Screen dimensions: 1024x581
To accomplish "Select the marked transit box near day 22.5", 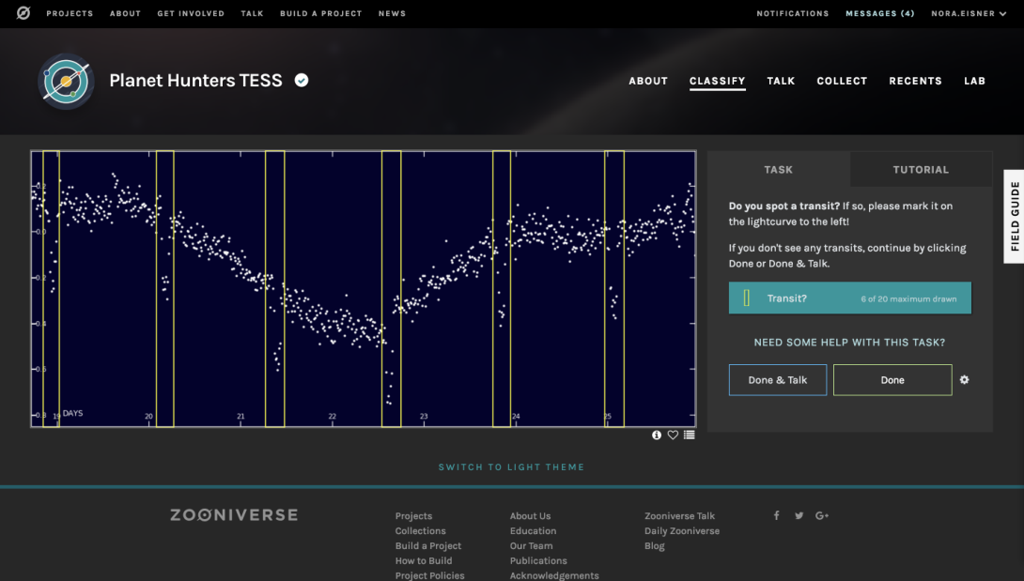I will 391,288.
